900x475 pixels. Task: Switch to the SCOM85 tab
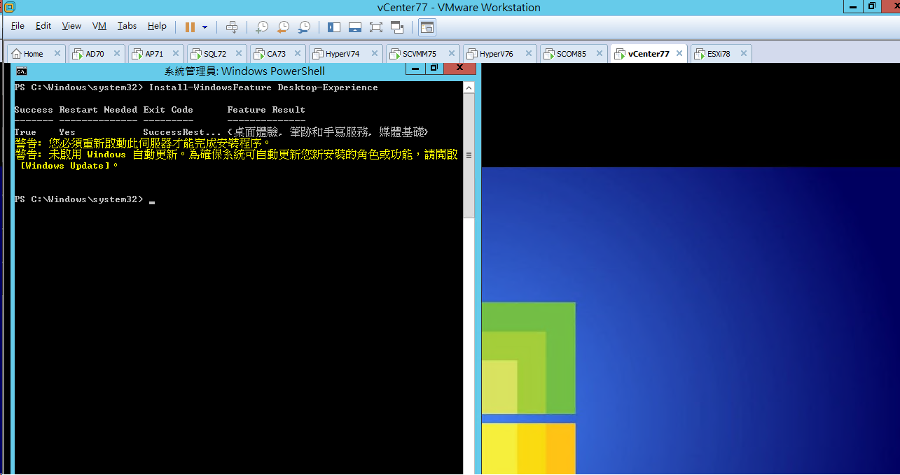574,54
